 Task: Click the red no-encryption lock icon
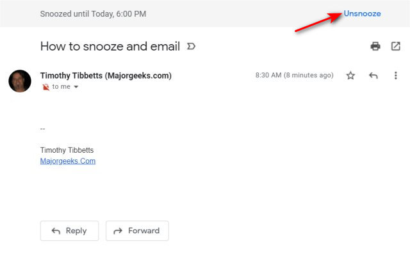pos(45,87)
